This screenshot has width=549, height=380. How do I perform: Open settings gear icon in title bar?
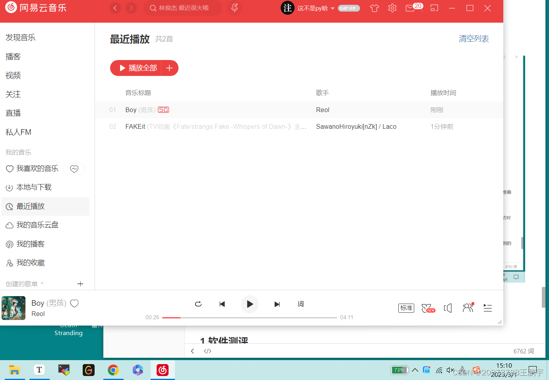pos(392,8)
